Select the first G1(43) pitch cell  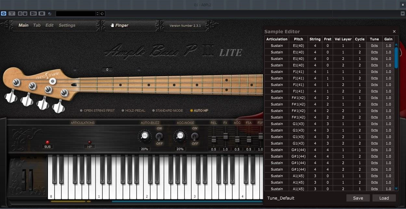pyautogui.click(x=298, y=124)
